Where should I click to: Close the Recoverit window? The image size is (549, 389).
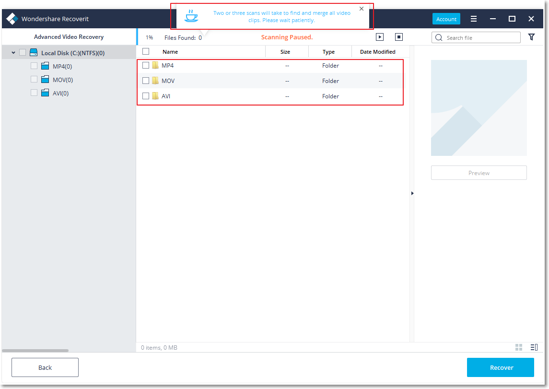(x=531, y=19)
